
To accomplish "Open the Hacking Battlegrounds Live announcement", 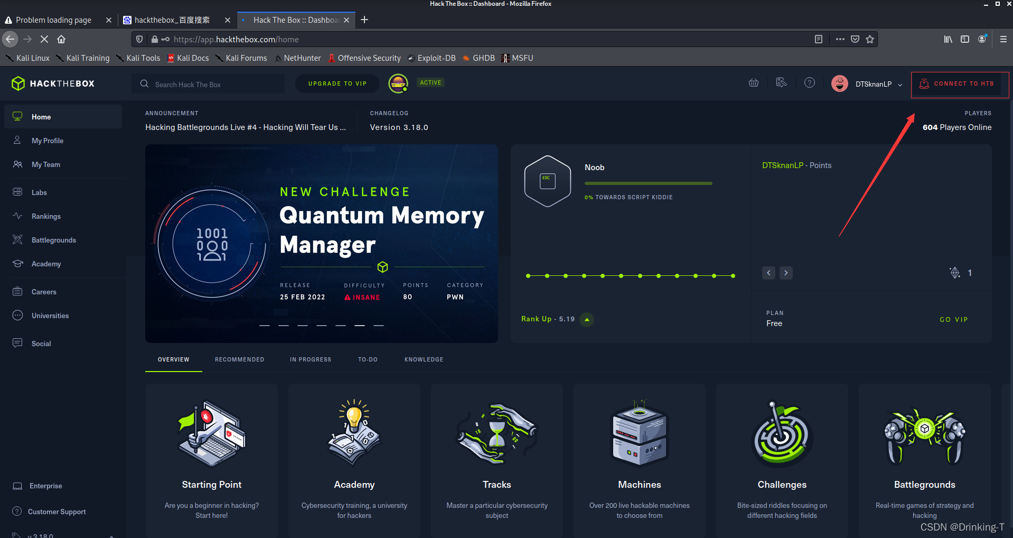I will pos(246,127).
